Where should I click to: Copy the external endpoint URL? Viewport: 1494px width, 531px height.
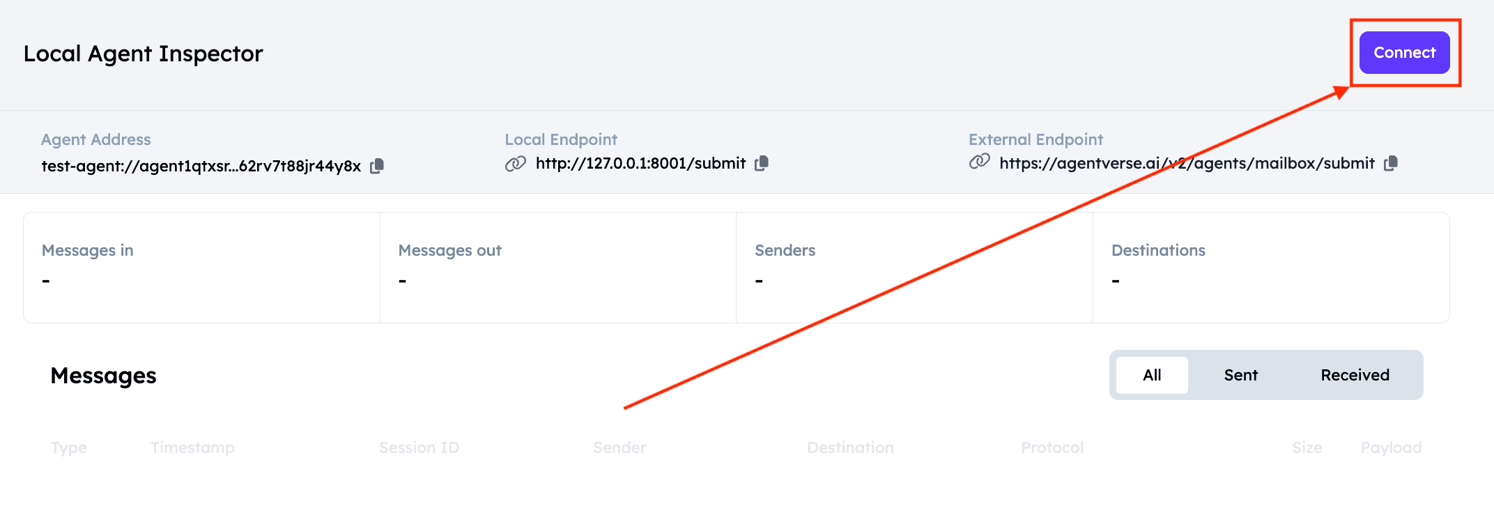pos(1391,163)
